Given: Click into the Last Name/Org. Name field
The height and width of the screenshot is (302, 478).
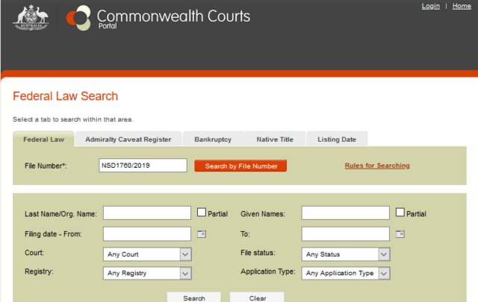Looking at the screenshot, I should [147, 213].
